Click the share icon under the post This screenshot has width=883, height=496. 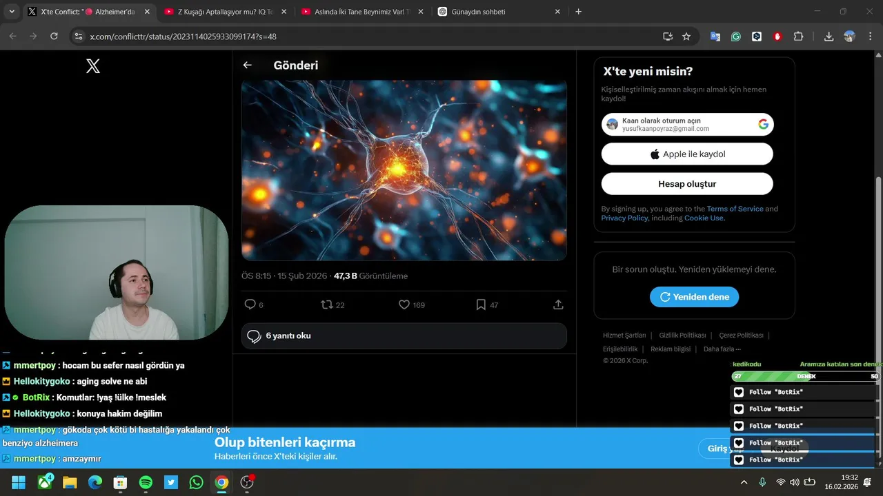click(x=558, y=304)
